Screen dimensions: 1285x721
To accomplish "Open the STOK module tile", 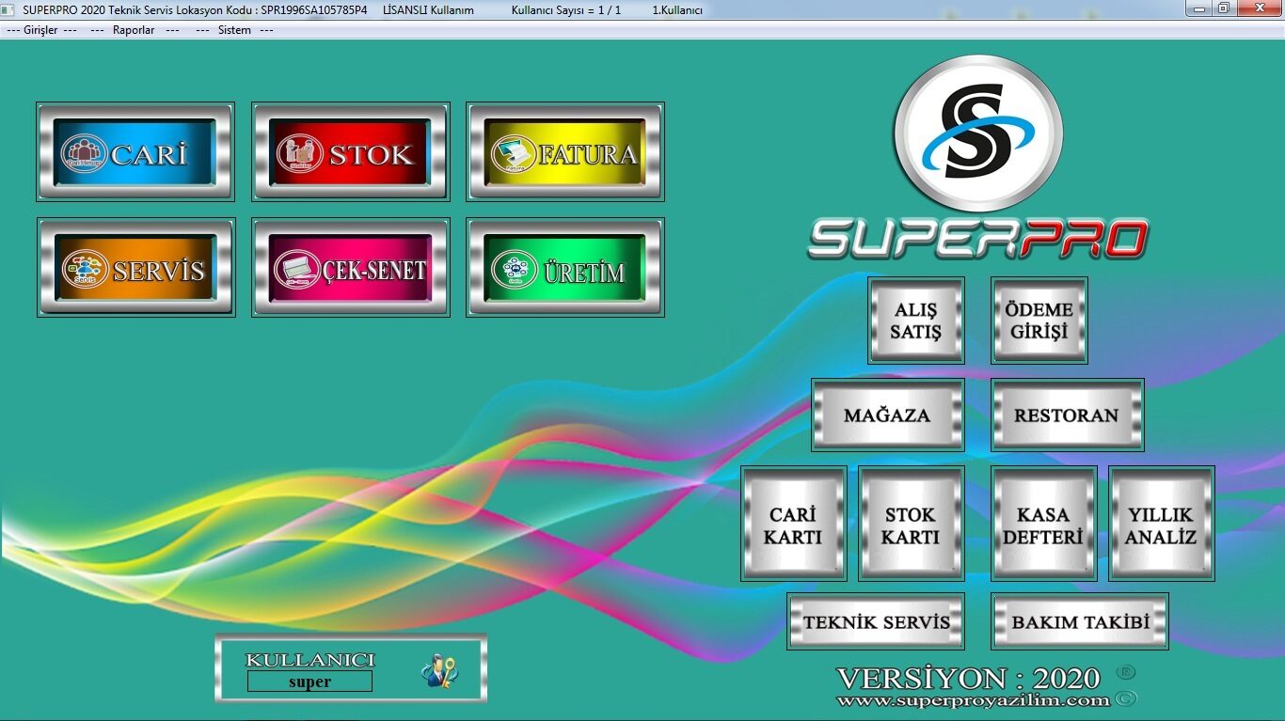I will click(x=350, y=152).
